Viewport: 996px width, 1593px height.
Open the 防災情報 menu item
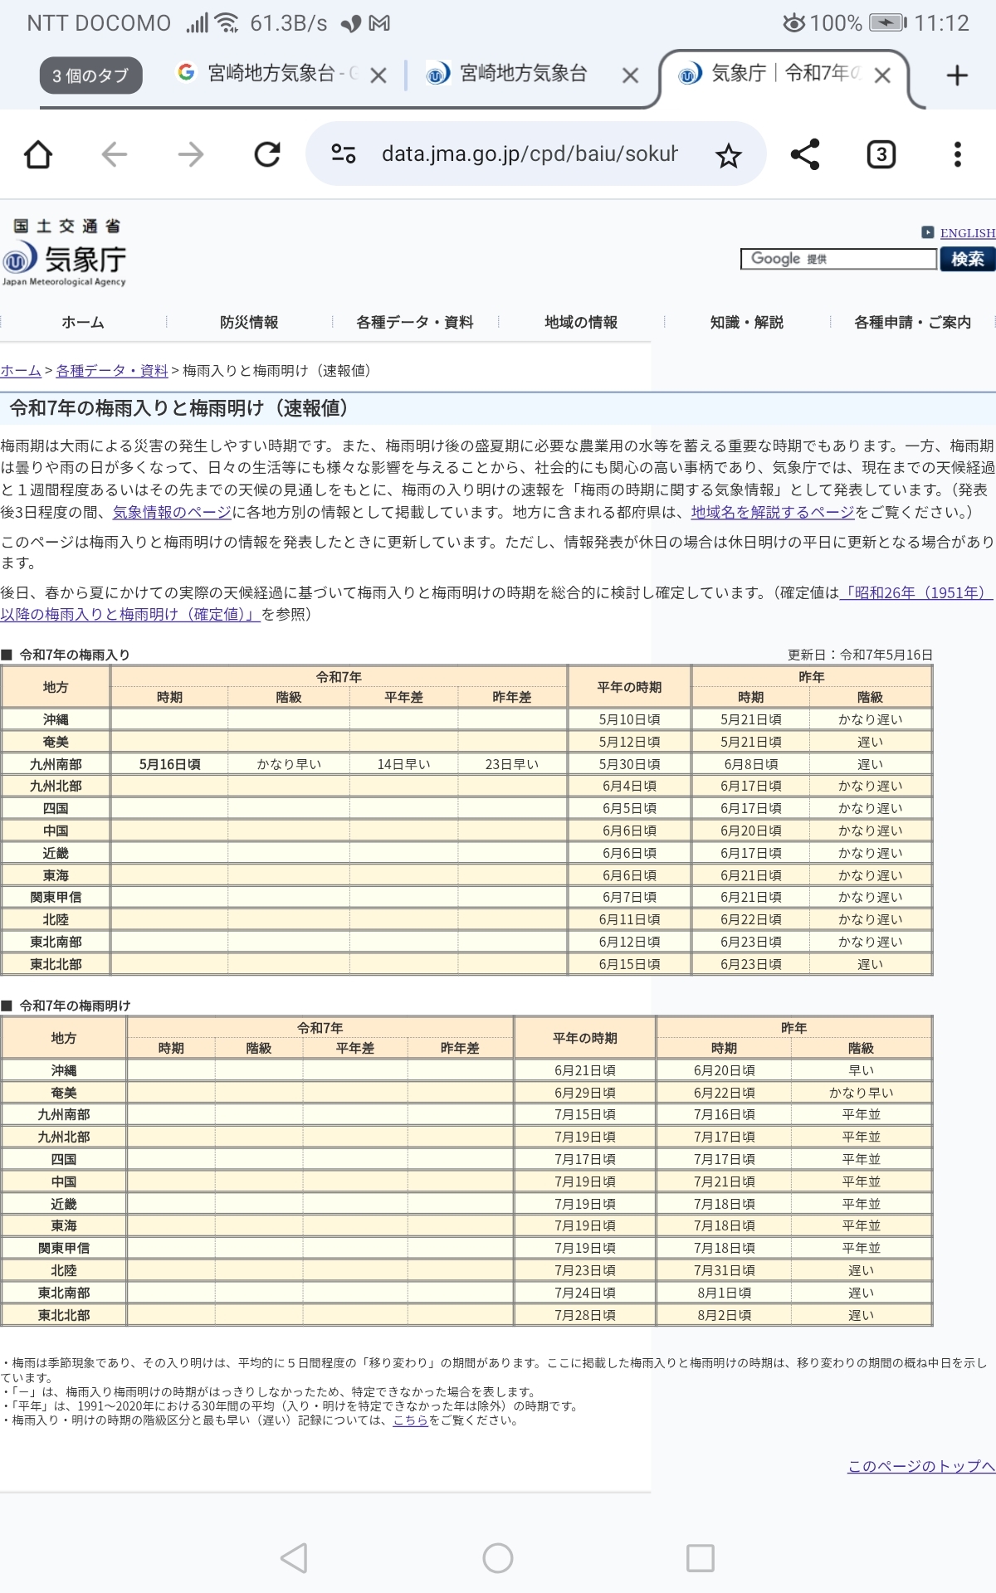point(249,322)
